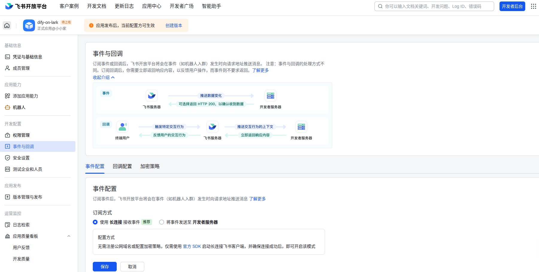
Task: Collapse the 应用质量看板 section
Action: click(x=69, y=236)
